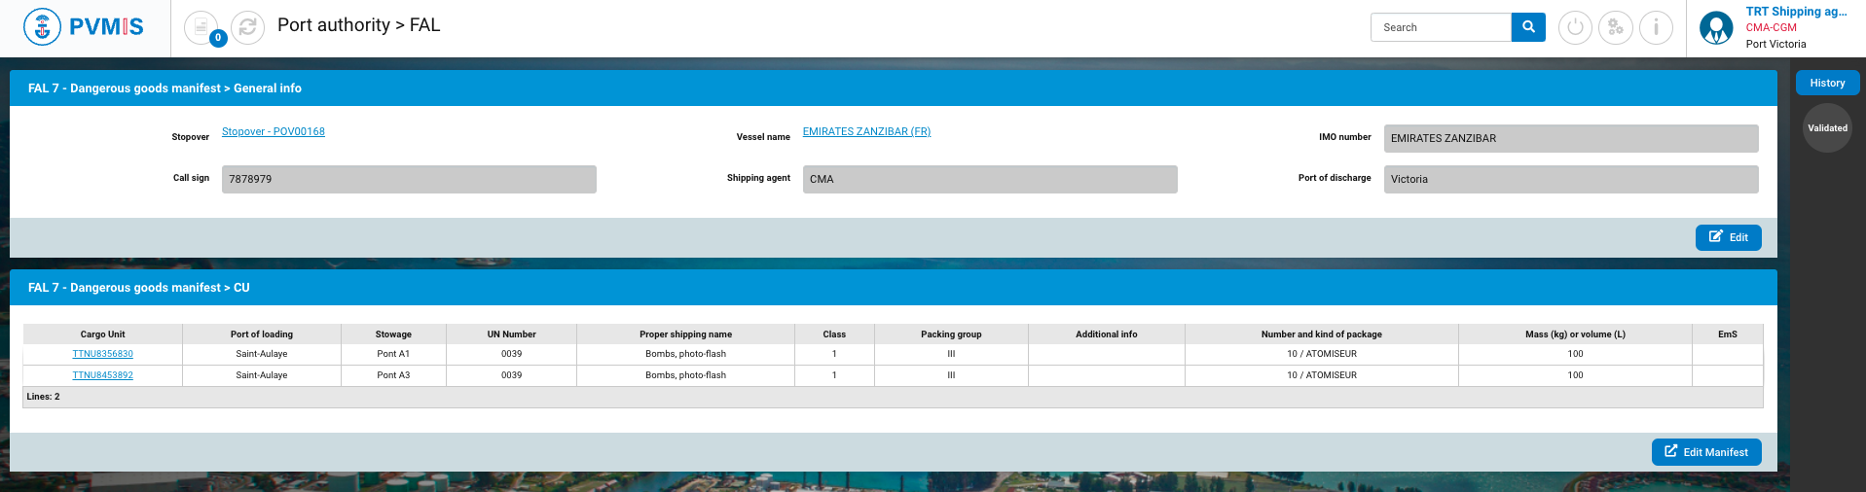Click inside the Search text field
The width and height of the screenshot is (1866, 492).
click(1440, 27)
